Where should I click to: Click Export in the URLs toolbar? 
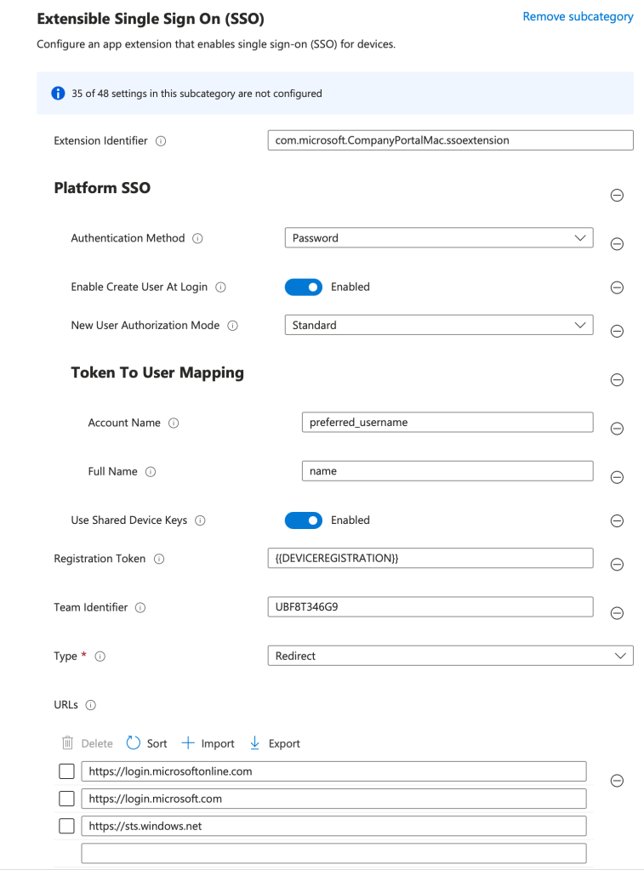tap(275, 743)
